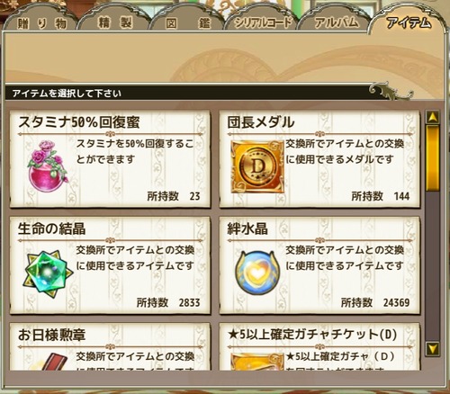Click the ★5以上確定ガチャチケット(D) title
Viewport: 450px width, 394px height.
click(x=312, y=335)
